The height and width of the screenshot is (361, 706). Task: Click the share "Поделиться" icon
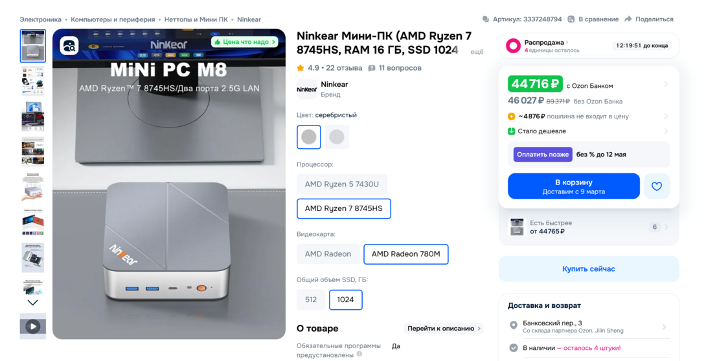tap(630, 19)
